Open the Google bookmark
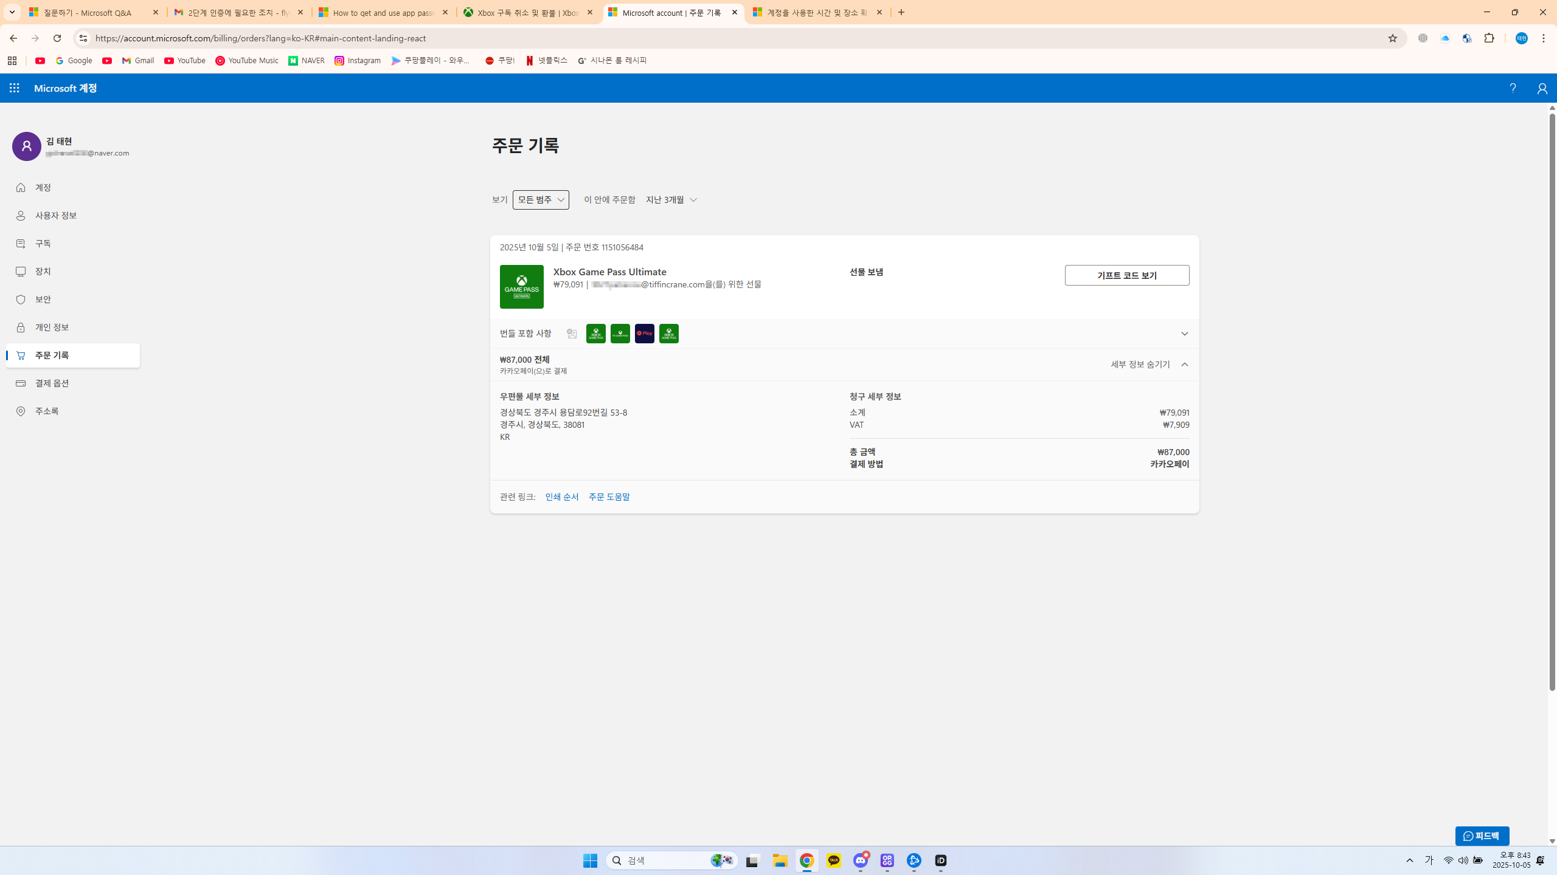This screenshot has width=1557, height=875. [74, 61]
